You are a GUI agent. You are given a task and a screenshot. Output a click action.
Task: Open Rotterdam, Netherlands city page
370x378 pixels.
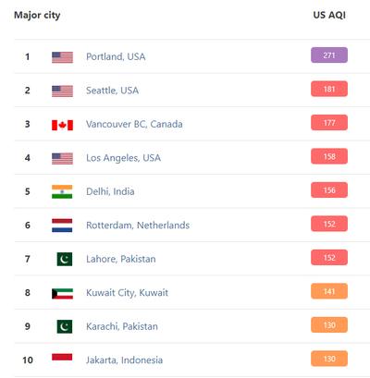pos(138,226)
